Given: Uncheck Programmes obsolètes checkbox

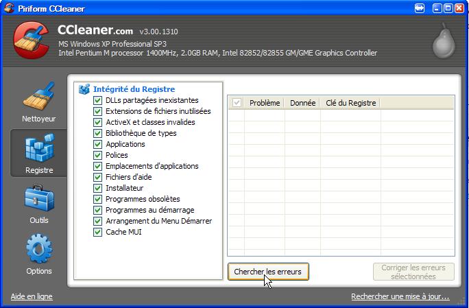Looking at the screenshot, I should [x=97, y=199].
